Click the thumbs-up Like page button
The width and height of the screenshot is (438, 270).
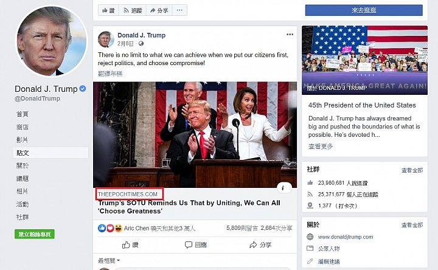(x=108, y=10)
